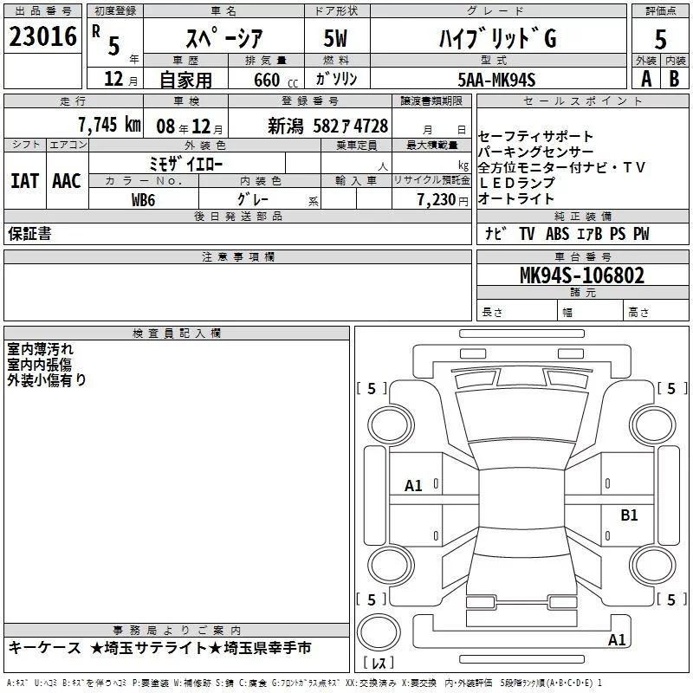Click the first registration month 12月
693x693 pixels.
(120, 79)
